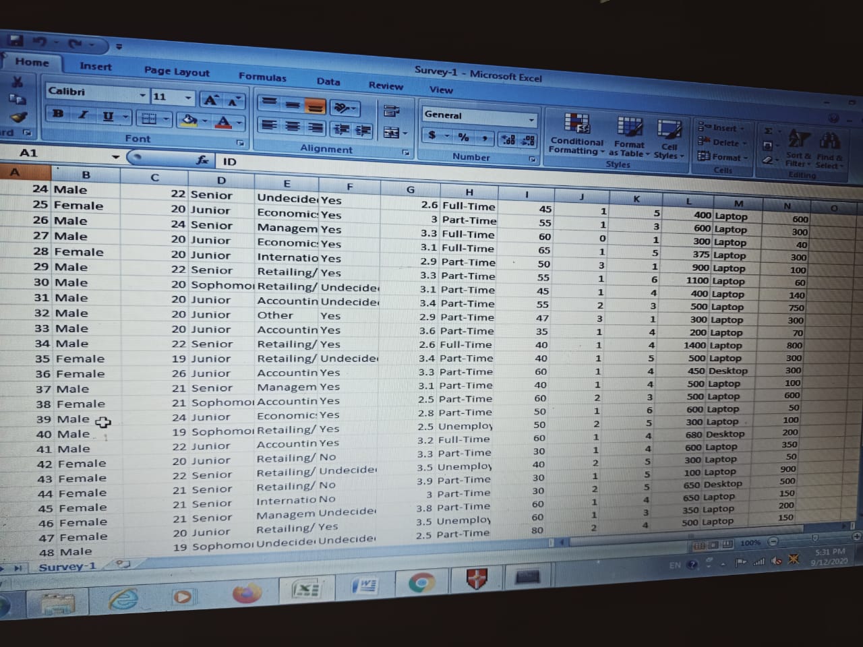
Task: Open Font dialog launcher arrow
Action: [x=239, y=143]
